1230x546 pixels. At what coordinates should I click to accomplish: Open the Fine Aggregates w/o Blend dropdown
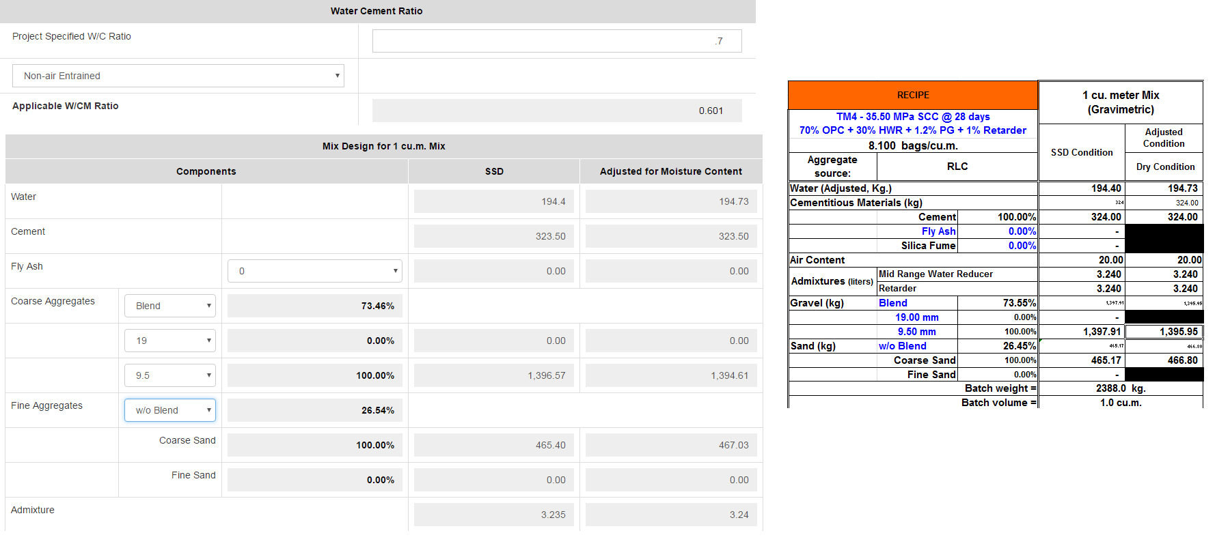[170, 410]
